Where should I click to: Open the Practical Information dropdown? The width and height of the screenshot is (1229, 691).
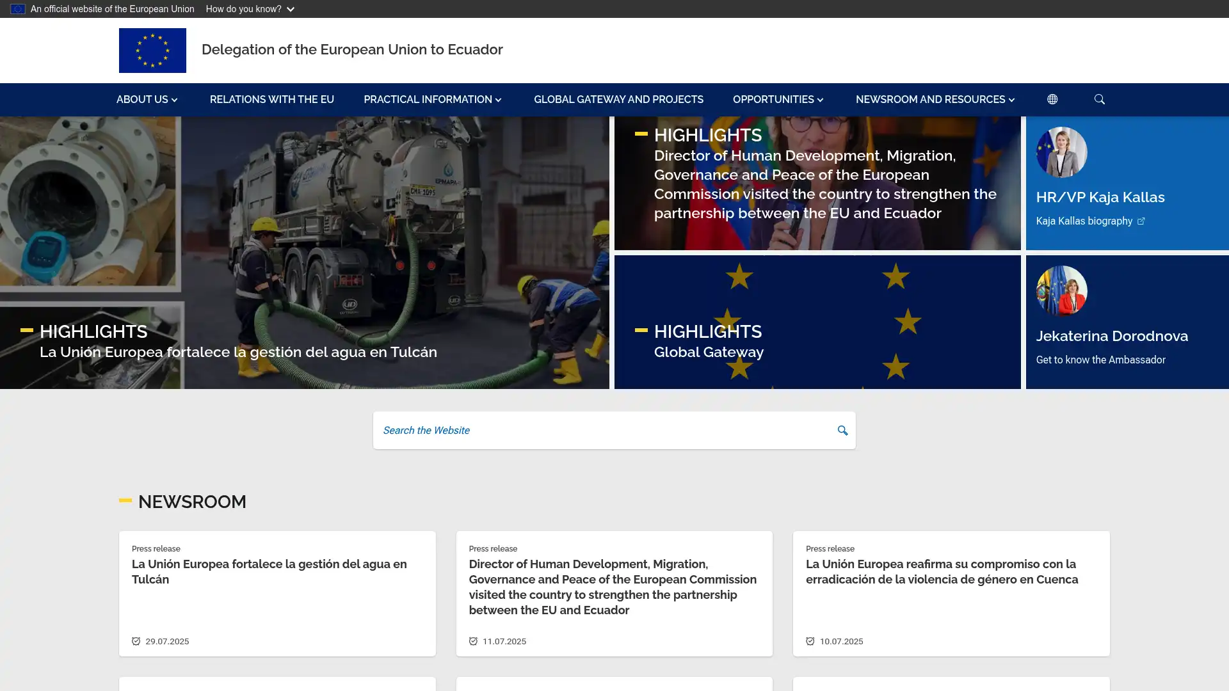[432, 100]
